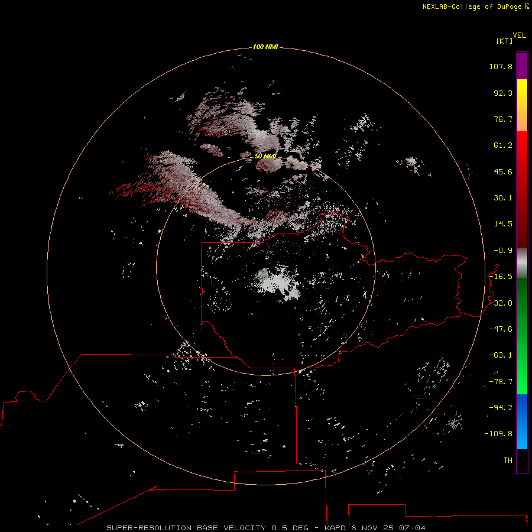532x532 pixels.
Task: Click the 07:04 timestamp in the caption
Action: point(412,528)
